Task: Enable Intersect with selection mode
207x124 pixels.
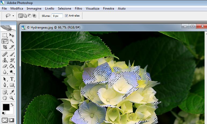Action: click(34, 16)
